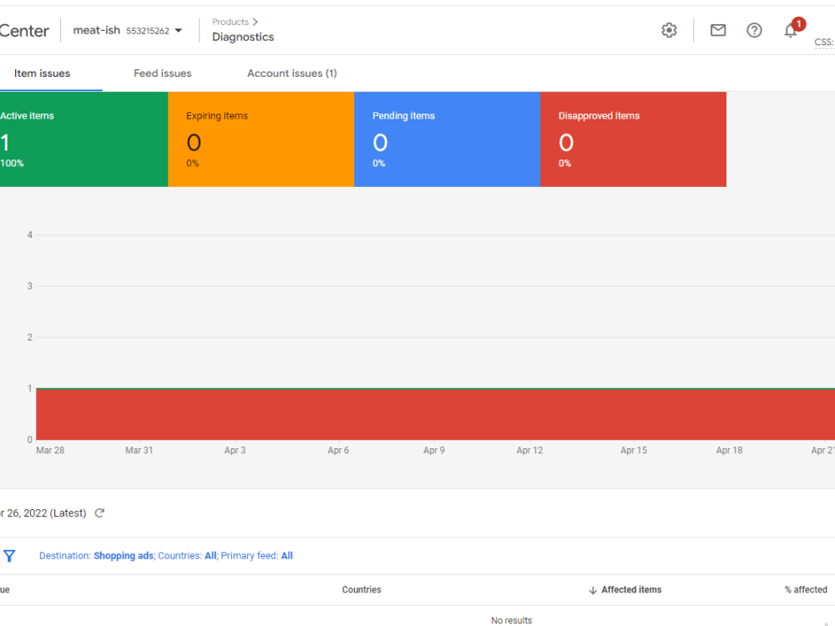Open the help question mark icon
This screenshot has width=835, height=626.
[x=754, y=30]
